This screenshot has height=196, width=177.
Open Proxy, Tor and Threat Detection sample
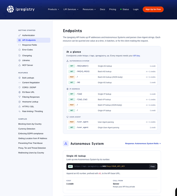pos(32,148)
